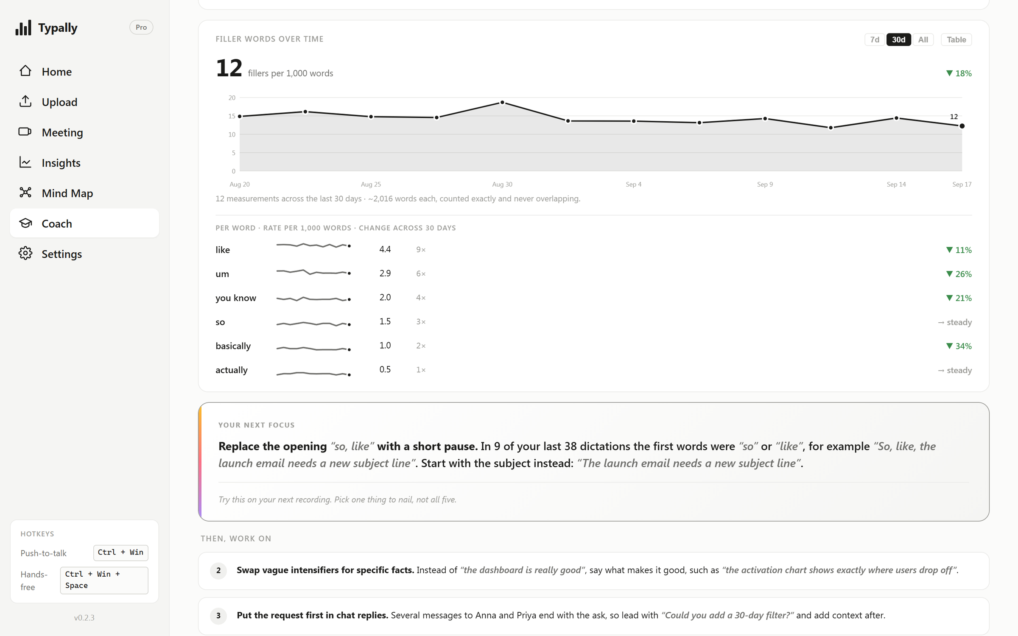Click the Ctrl + Win push-to-talk hotkey
Screen dimensions: 1018x636
(x=120, y=552)
